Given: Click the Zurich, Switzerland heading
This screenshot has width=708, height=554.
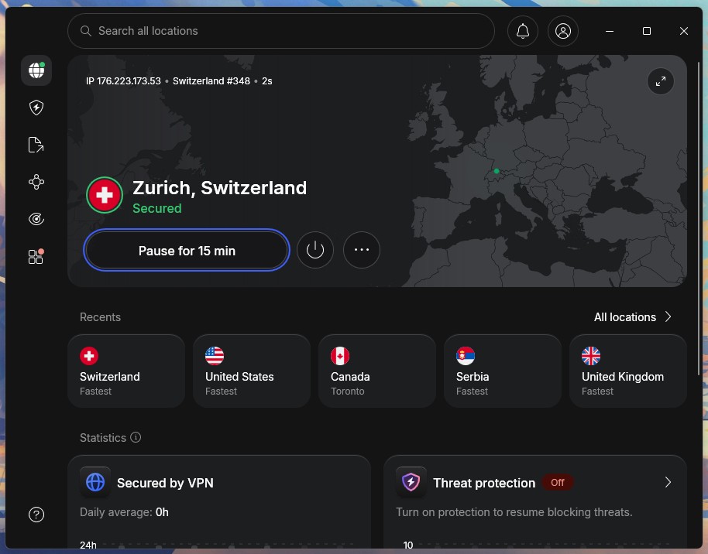Looking at the screenshot, I should coord(219,188).
